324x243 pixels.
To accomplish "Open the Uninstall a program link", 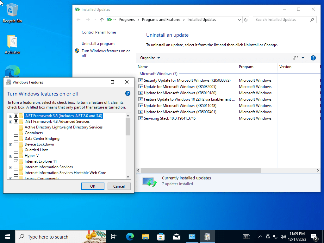I will pos(98,44).
